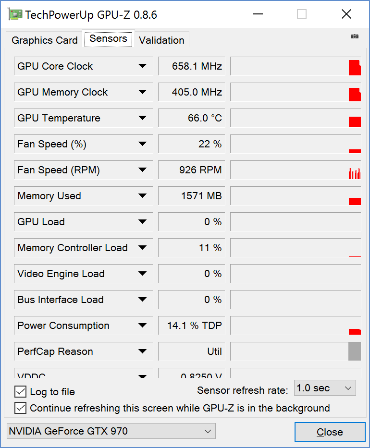Expand the GPU Temperature sensor options arrow
370x448 pixels.
pyautogui.click(x=142, y=118)
